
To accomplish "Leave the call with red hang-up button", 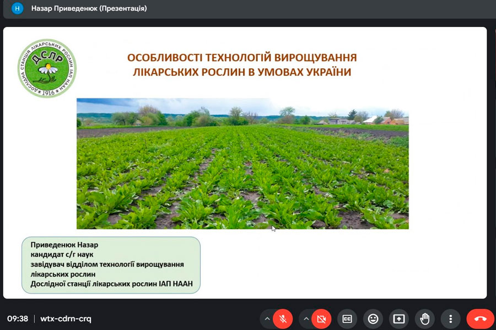I will pyautogui.click(x=480, y=319).
